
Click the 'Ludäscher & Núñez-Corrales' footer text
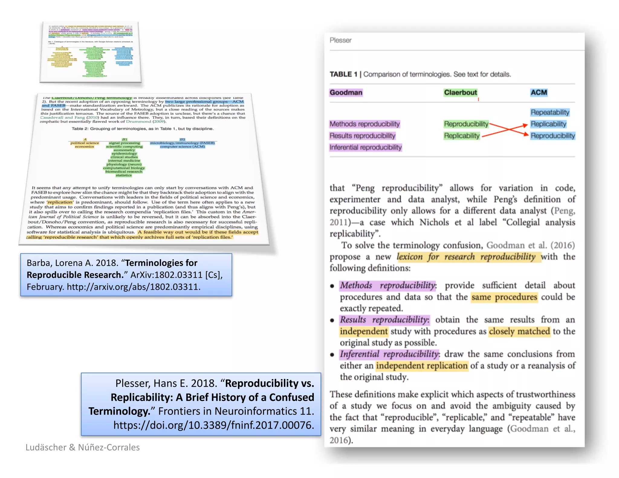tap(83, 447)
